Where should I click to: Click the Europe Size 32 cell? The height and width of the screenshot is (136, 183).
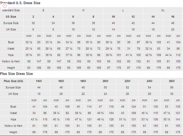[x=33, y=23]
